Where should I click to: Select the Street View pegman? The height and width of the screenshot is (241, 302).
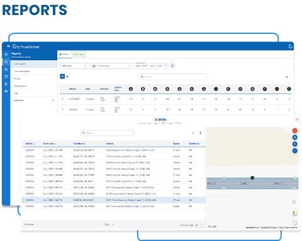point(294,213)
